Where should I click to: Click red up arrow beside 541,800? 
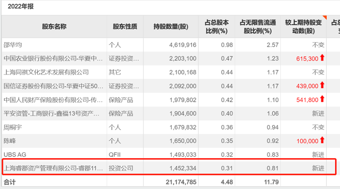(322, 99)
